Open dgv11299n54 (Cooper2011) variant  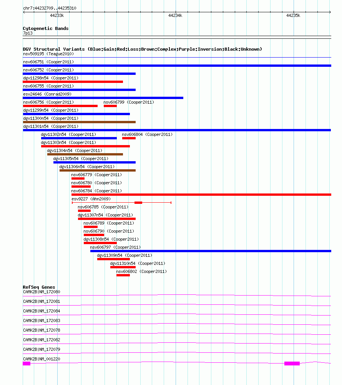click(51, 110)
